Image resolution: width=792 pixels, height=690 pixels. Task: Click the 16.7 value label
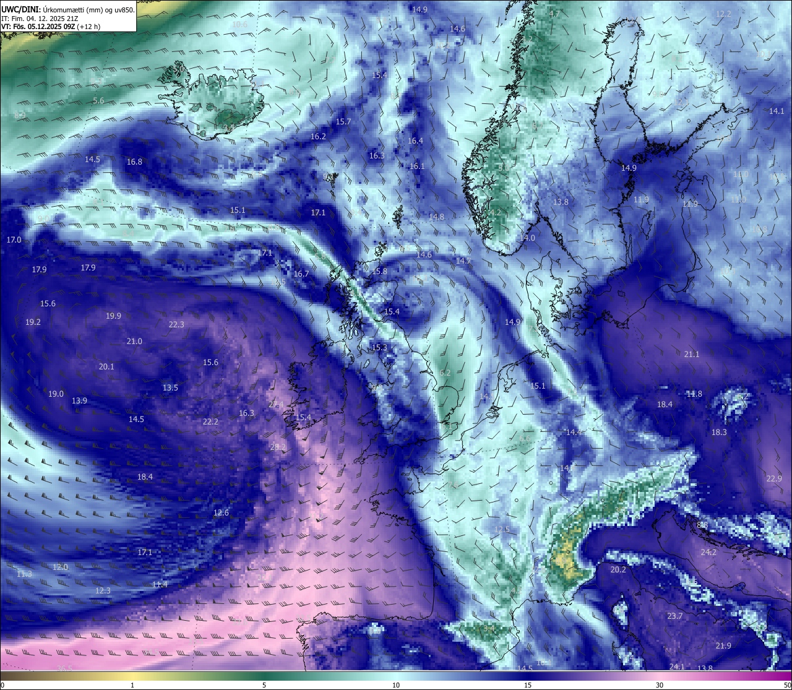tap(301, 274)
